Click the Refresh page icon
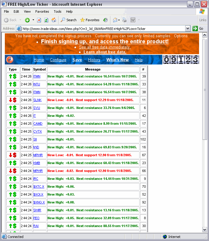 click(x=46, y=20)
